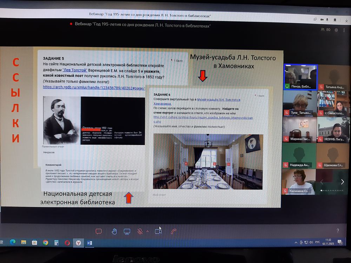
Task: Open webinar settings gear icon
Action: pos(336,30)
